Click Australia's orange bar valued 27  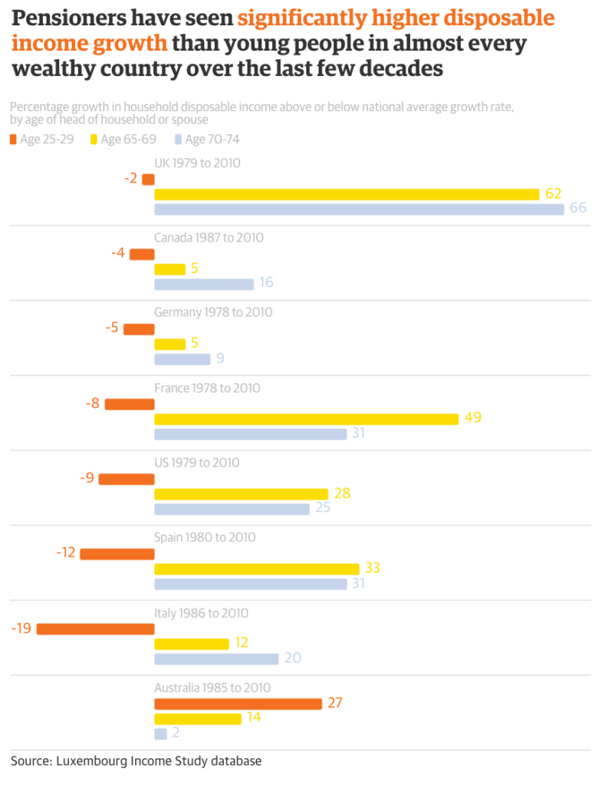pyautogui.click(x=238, y=704)
